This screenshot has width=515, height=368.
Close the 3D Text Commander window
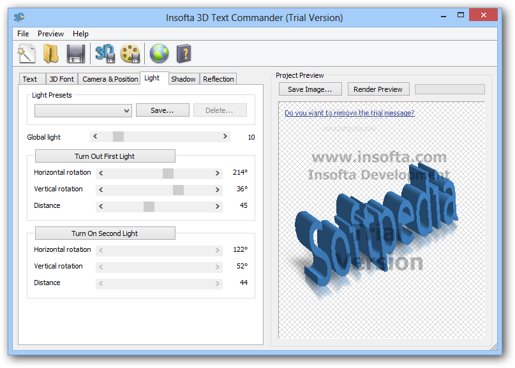(483, 15)
